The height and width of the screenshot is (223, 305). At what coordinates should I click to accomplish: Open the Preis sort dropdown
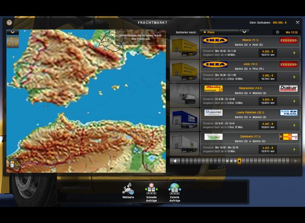[219, 32]
